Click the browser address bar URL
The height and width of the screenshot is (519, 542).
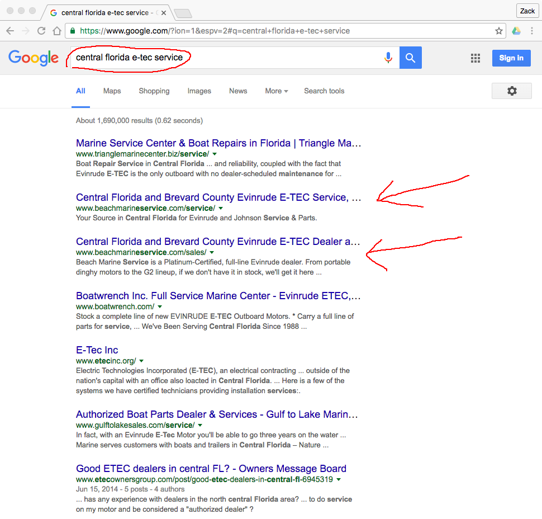click(215, 31)
